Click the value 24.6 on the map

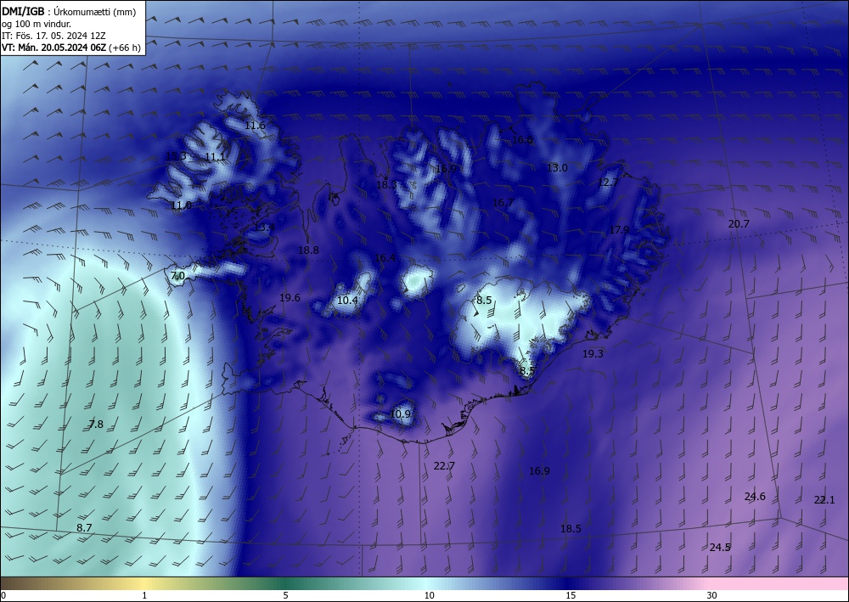point(755,497)
